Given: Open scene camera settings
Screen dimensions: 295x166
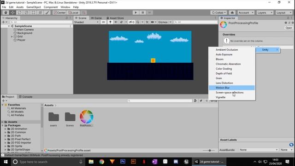Looking at the screenshot, I should tap(153, 22).
